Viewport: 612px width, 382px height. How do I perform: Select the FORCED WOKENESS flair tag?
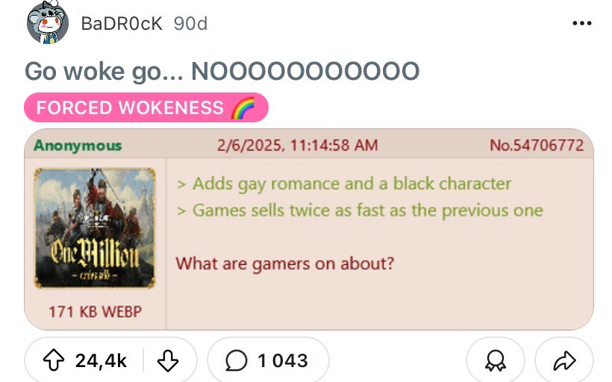point(146,107)
